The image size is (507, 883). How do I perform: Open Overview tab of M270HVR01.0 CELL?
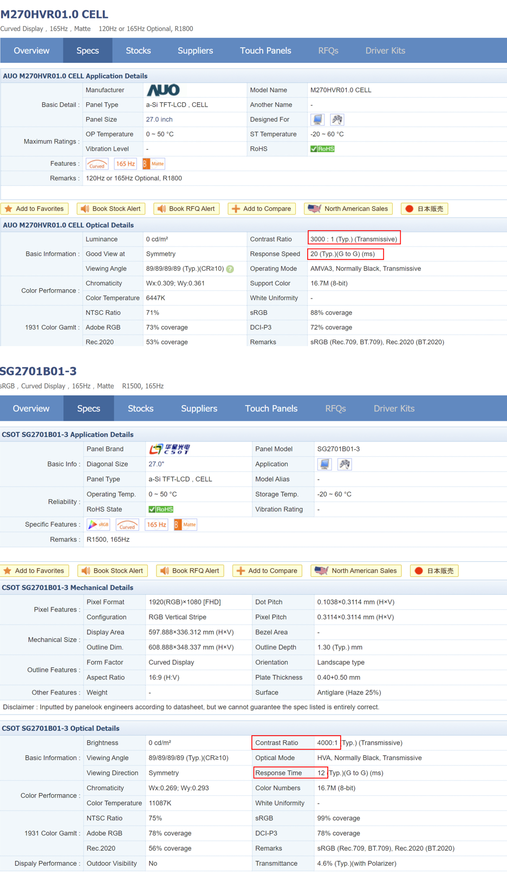click(31, 51)
